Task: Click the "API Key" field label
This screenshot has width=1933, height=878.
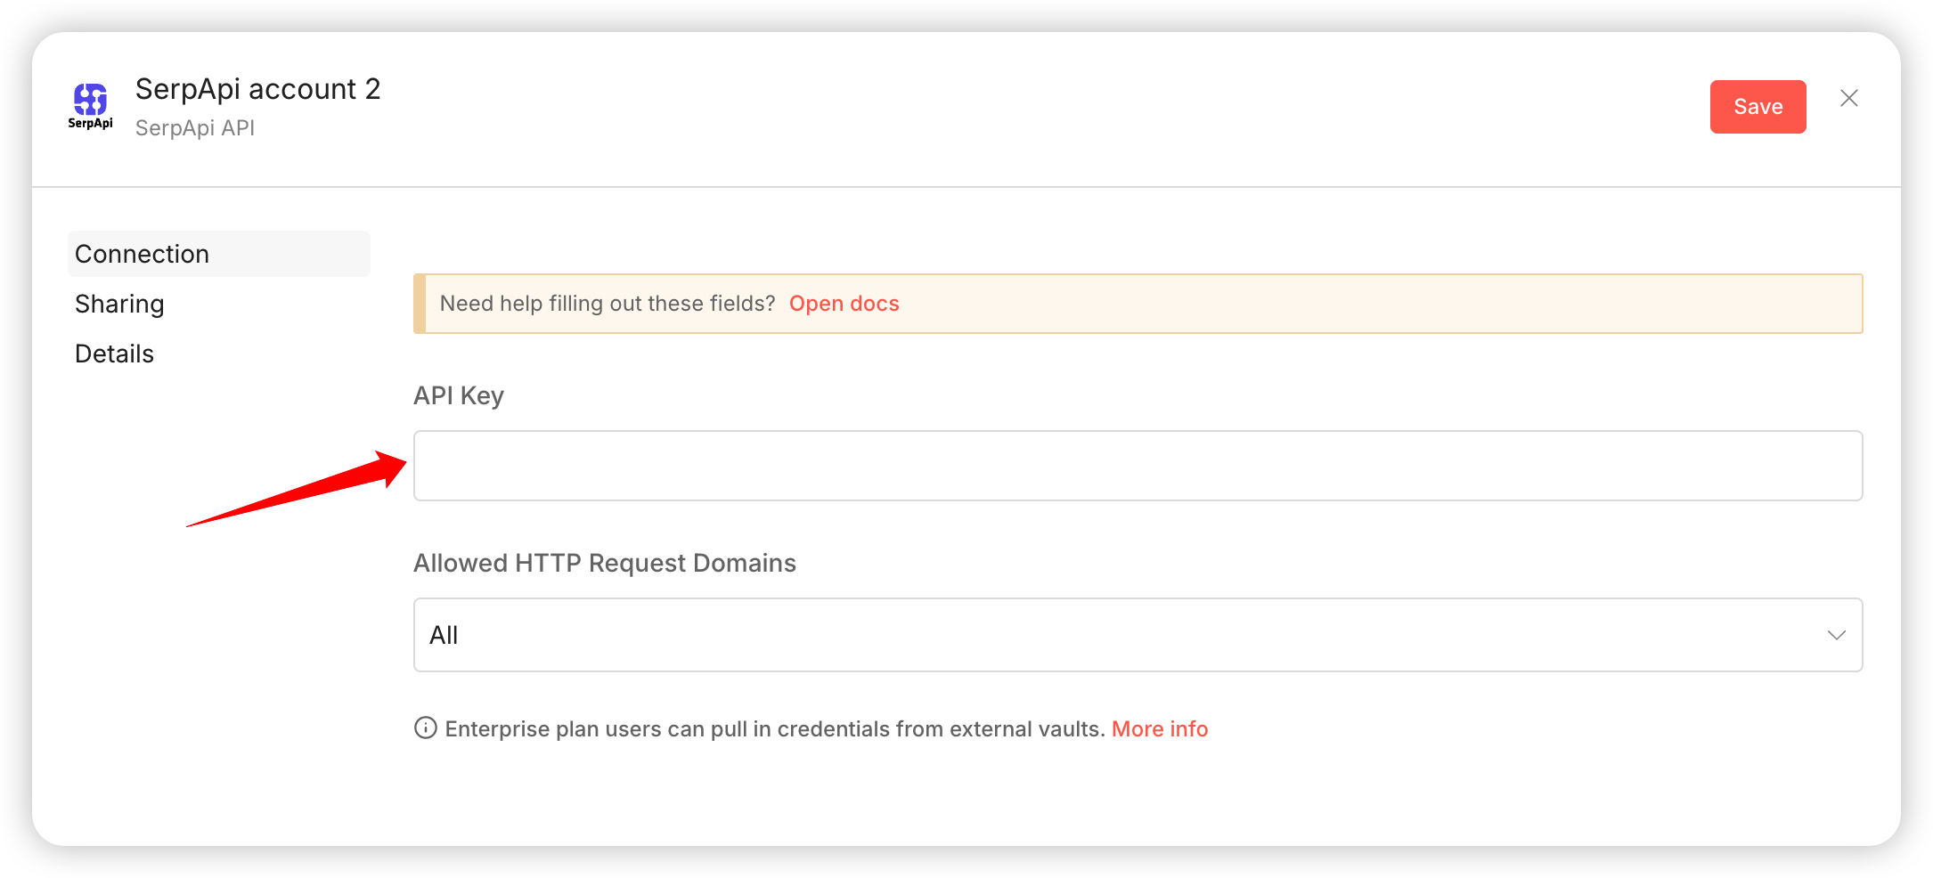Action: [458, 395]
